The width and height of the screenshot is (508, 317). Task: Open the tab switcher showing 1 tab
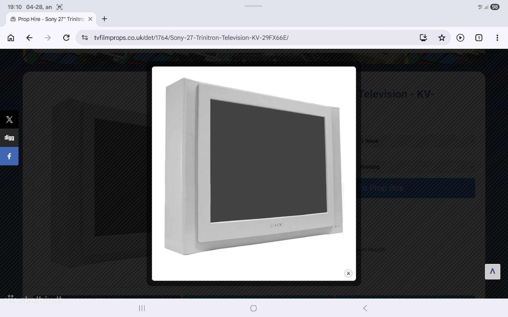coord(479,38)
